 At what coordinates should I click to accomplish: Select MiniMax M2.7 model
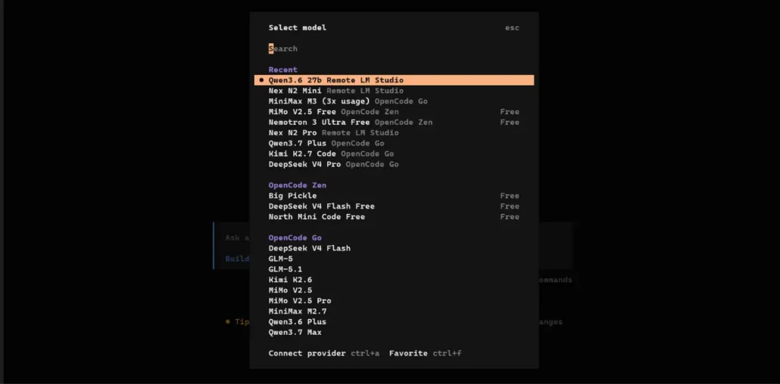(x=394, y=311)
